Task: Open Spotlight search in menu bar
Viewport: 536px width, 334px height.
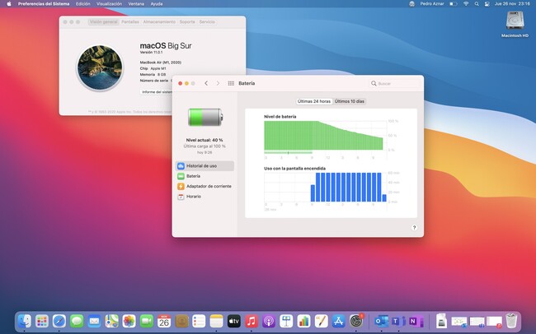Action: [x=477, y=4]
